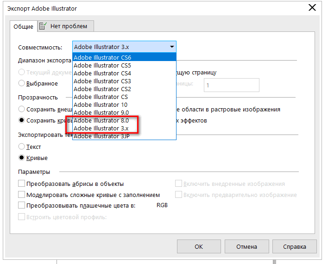The height and width of the screenshot is (264, 328).
Task: Choose Adobe Illustrator CS5 option
Action: click(102, 65)
